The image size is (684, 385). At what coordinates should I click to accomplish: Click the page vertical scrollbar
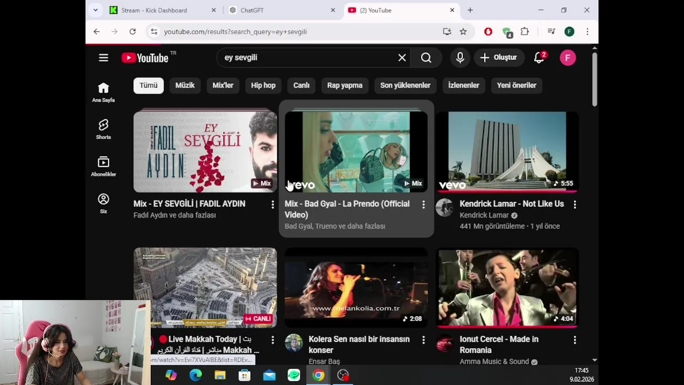click(x=594, y=80)
